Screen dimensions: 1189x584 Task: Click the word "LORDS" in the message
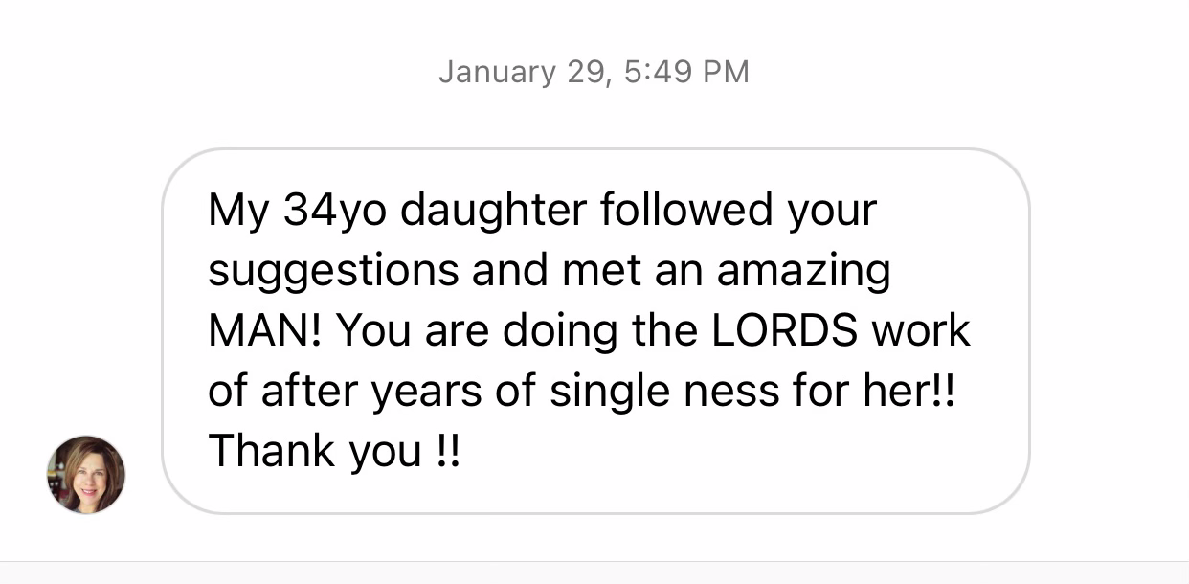[x=783, y=330]
